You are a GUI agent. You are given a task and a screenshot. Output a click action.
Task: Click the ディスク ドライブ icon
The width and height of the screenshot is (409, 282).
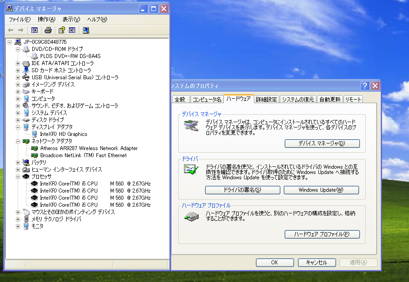[26, 120]
